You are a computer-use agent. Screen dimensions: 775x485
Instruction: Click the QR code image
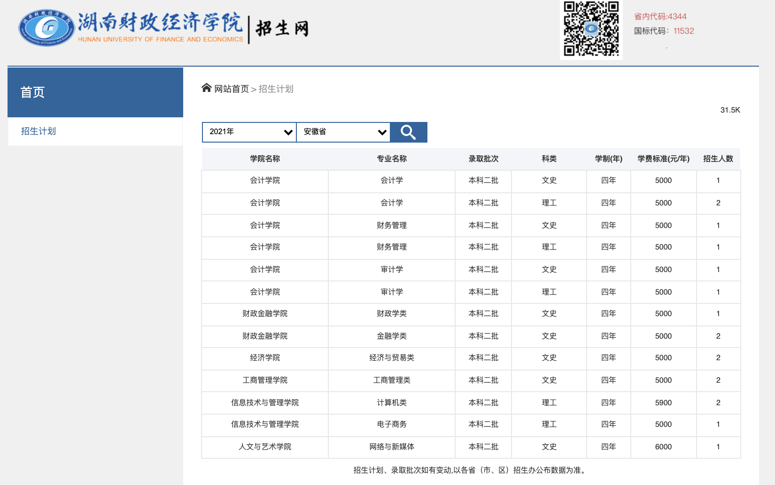tap(591, 29)
